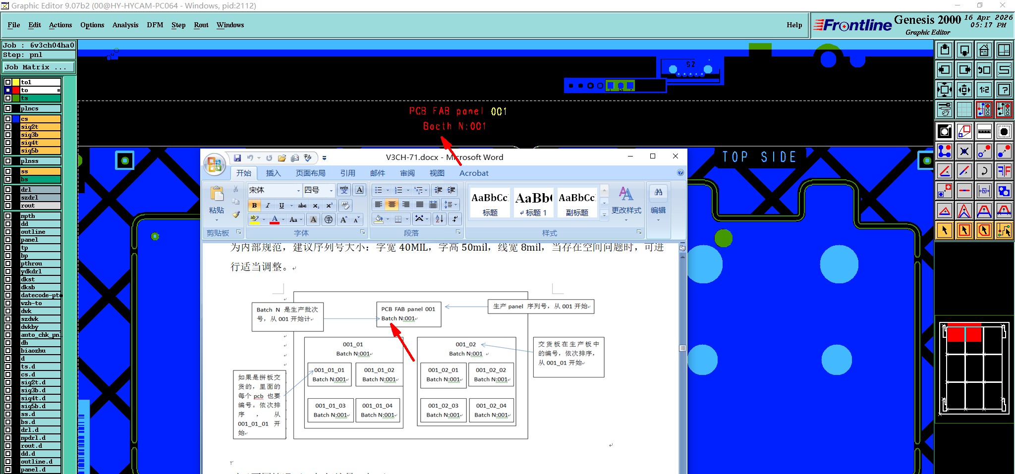Click Bold B button in Word
1015x474 pixels.
pos(254,206)
